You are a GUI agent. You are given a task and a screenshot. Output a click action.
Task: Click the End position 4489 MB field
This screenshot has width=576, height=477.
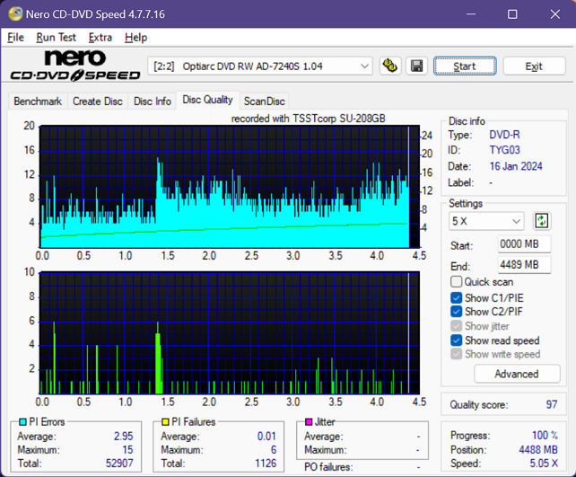click(x=524, y=264)
